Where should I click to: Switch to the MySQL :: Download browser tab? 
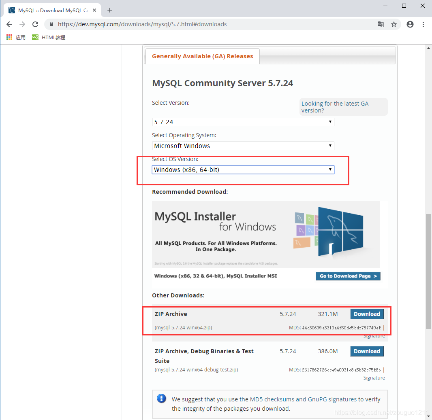pyautogui.click(x=52, y=10)
